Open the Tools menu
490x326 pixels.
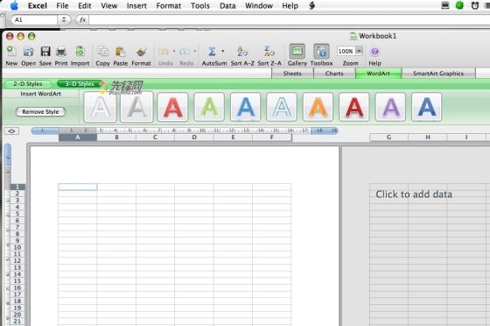pyautogui.click(x=200, y=5)
